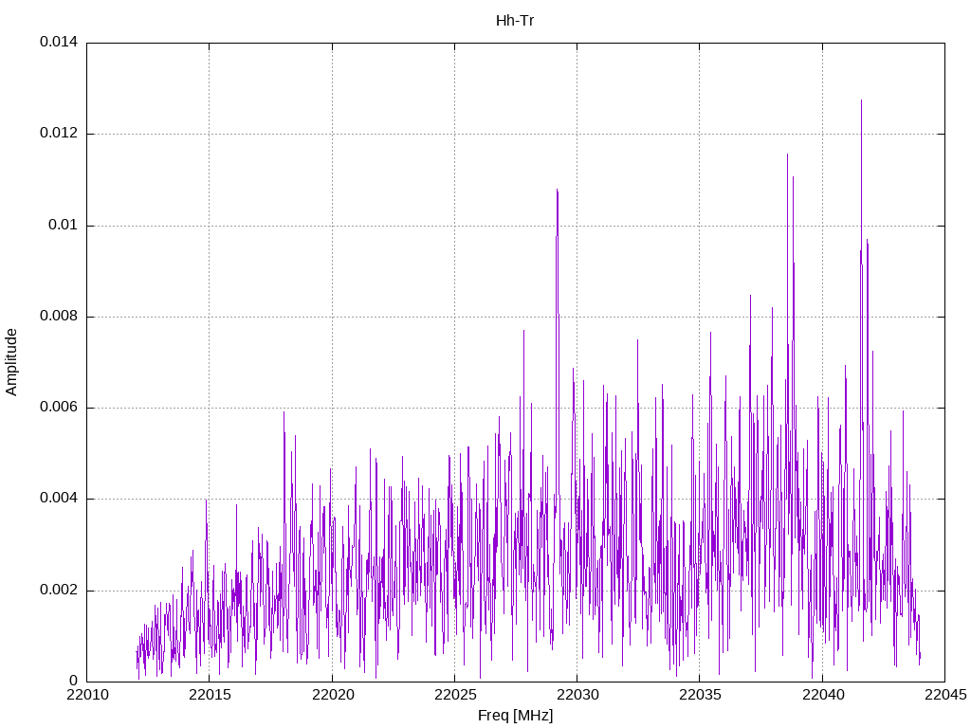The width and height of the screenshot is (971, 728).
Task: Click the tallest spectrum peak near 22041.5 MHz
Action: point(861,101)
